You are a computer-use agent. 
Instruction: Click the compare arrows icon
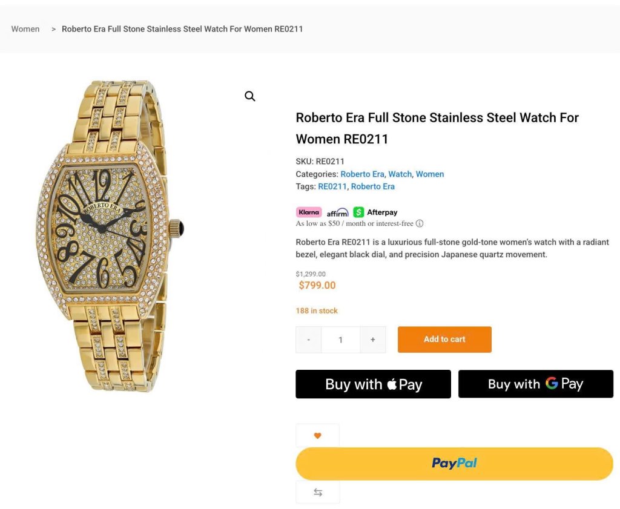point(317,492)
